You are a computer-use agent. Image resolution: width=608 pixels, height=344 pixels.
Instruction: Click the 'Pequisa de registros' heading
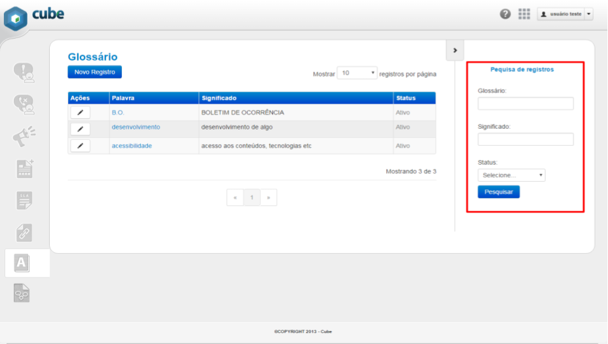[522, 69]
